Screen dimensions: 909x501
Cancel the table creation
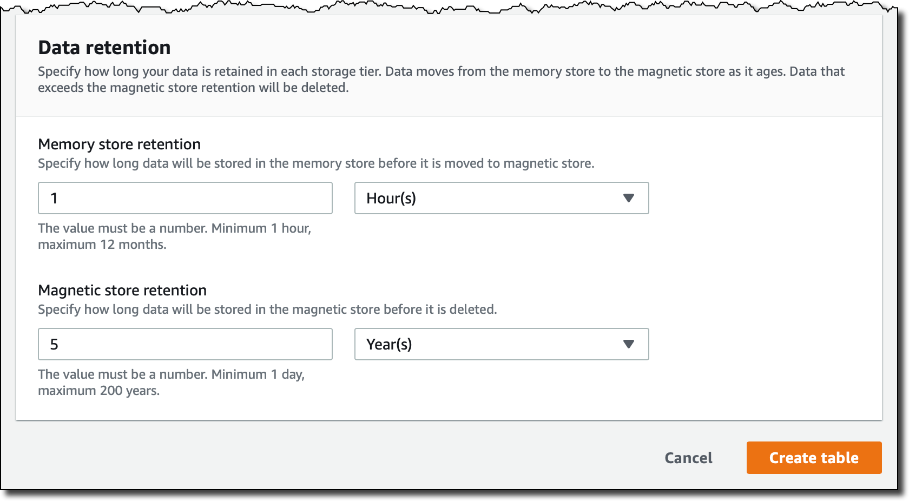point(688,458)
